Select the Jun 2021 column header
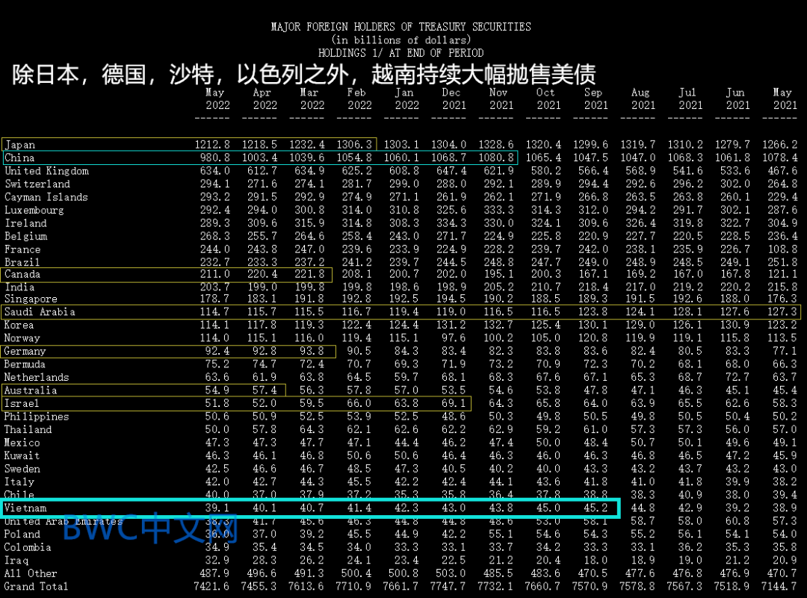The height and width of the screenshot is (598, 807). pos(738,99)
